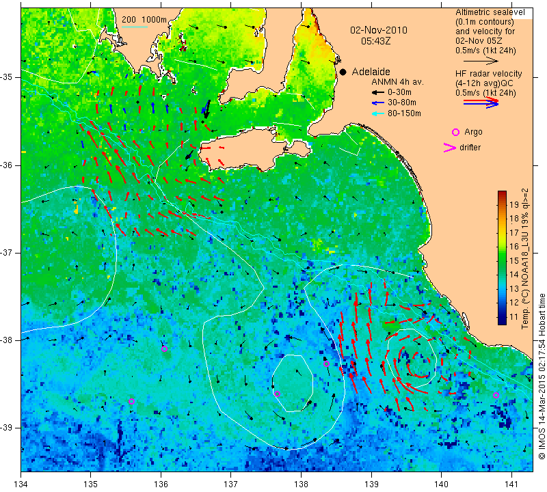547x492 pixels.
Task: Click the cyan bathymetry line legend sample
Action: [135, 27]
